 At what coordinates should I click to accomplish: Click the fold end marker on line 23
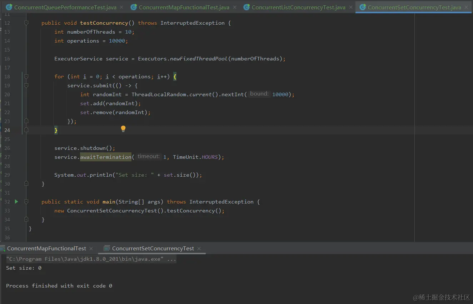tap(26, 121)
